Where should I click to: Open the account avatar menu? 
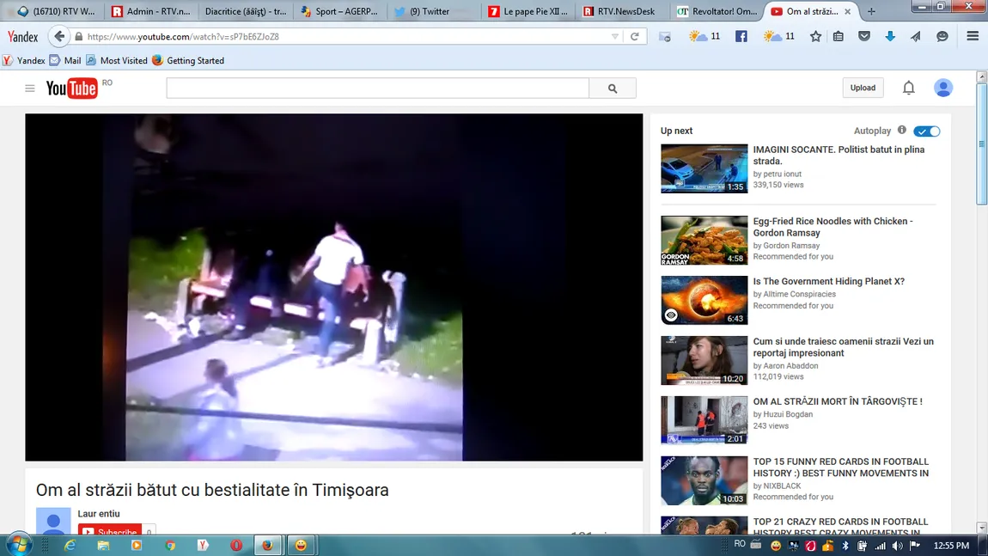pos(942,88)
